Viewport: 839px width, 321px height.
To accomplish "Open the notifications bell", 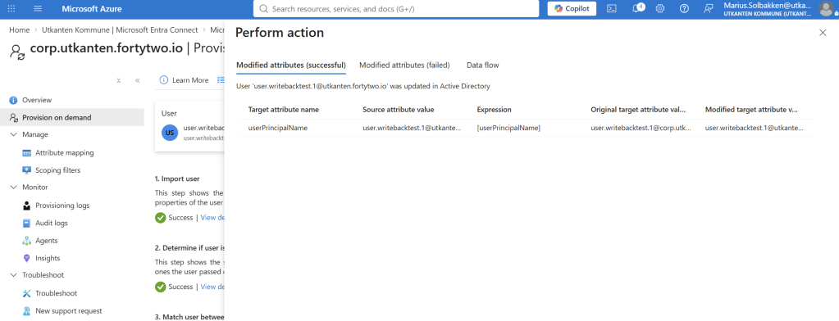I will click(x=636, y=8).
